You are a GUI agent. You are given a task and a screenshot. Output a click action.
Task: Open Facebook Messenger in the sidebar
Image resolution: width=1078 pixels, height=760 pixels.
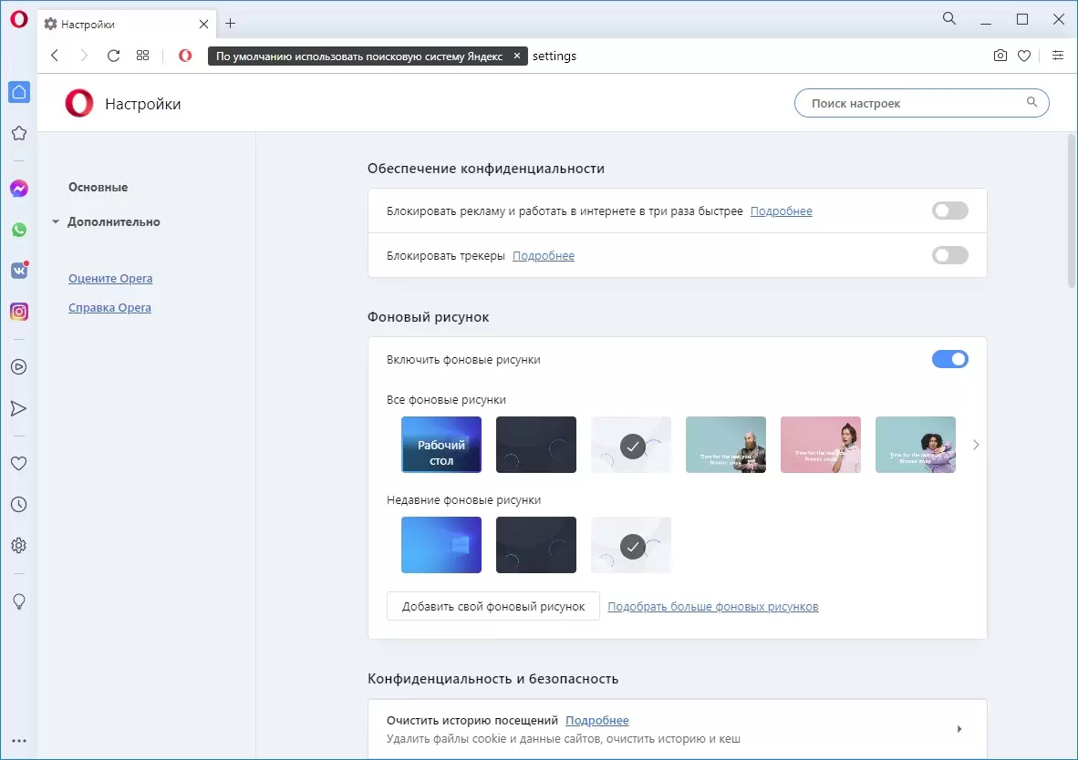point(18,189)
